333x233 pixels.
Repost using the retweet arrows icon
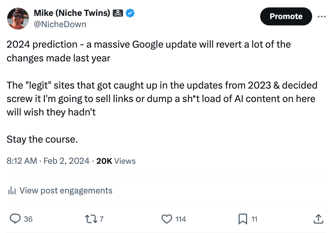(91, 219)
